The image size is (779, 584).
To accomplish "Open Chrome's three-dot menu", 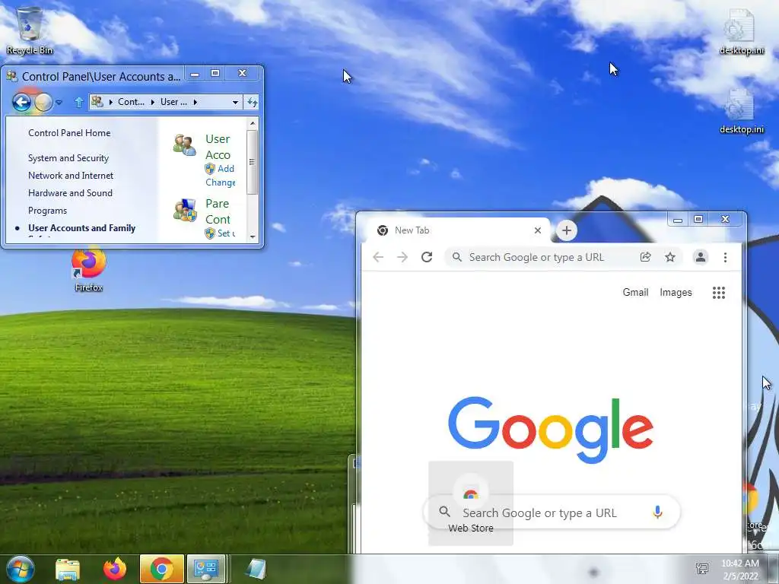I will [725, 257].
